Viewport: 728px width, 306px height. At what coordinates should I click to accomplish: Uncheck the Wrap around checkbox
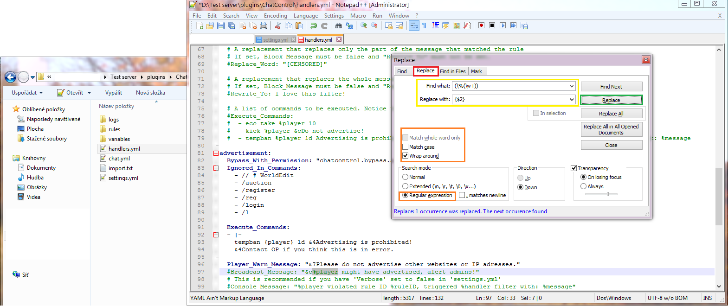click(406, 156)
